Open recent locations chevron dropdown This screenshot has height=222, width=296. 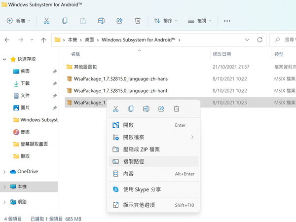(x=32, y=40)
